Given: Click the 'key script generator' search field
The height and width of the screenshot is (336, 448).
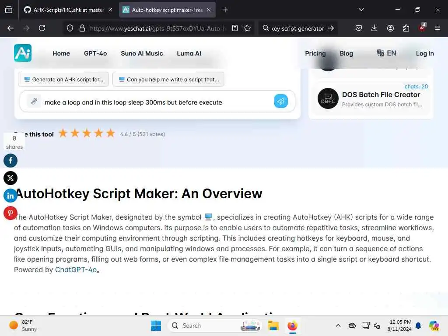Looking at the screenshot, I should click(x=297, y=28).
